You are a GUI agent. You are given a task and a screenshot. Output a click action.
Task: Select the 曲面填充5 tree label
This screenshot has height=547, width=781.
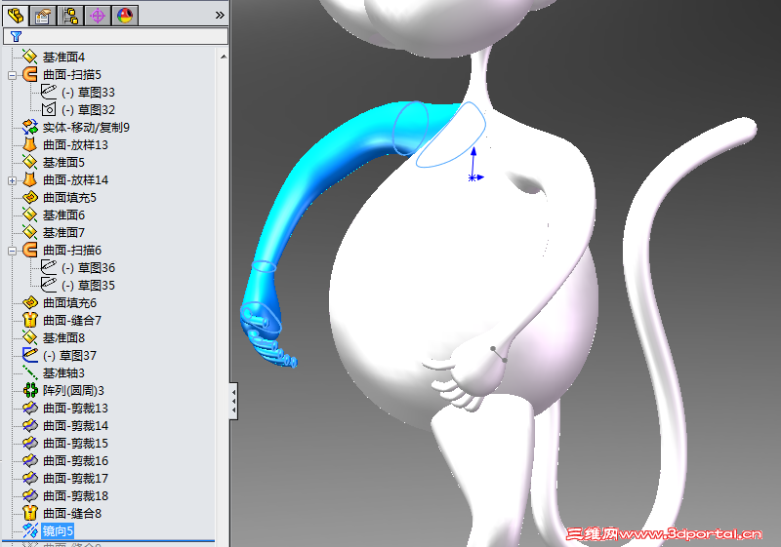pyautogui.click(x=69, y=198)
